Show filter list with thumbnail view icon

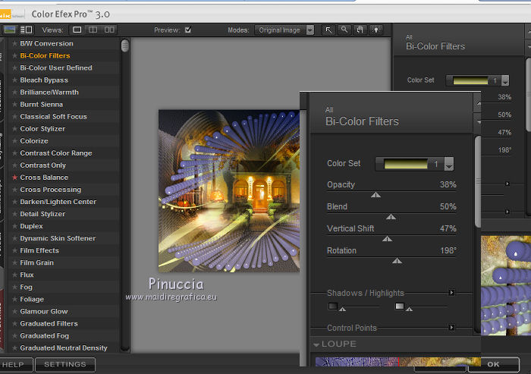[x=11, y=30]
